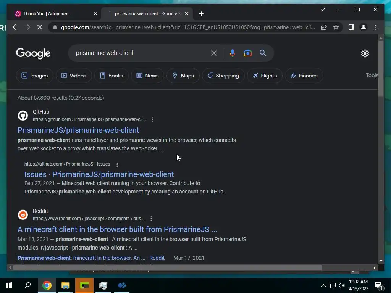
Task: Close the prismarine web client tab
Action: [186, 14]
